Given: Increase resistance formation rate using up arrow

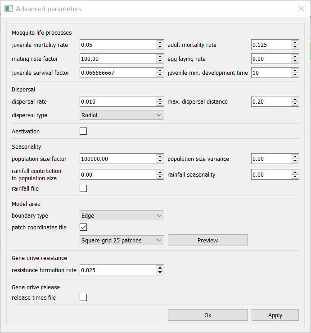Looking at the screenshot, I should coord(160,268).
